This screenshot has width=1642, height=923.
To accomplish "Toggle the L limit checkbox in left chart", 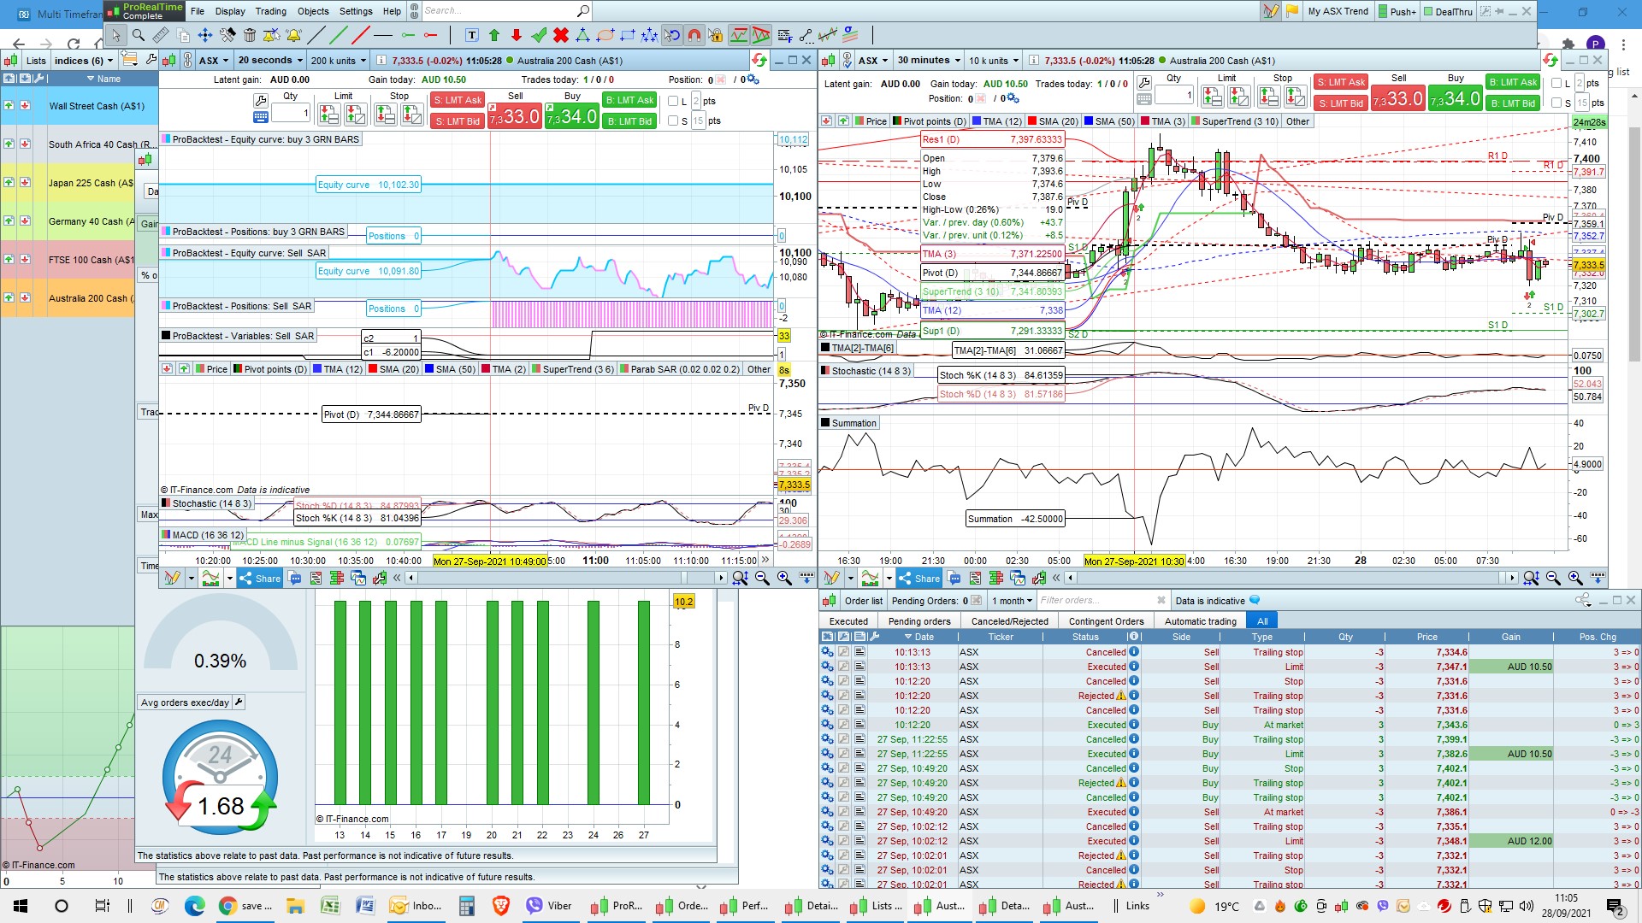I will pyautogui.click(x=673, y=101).
